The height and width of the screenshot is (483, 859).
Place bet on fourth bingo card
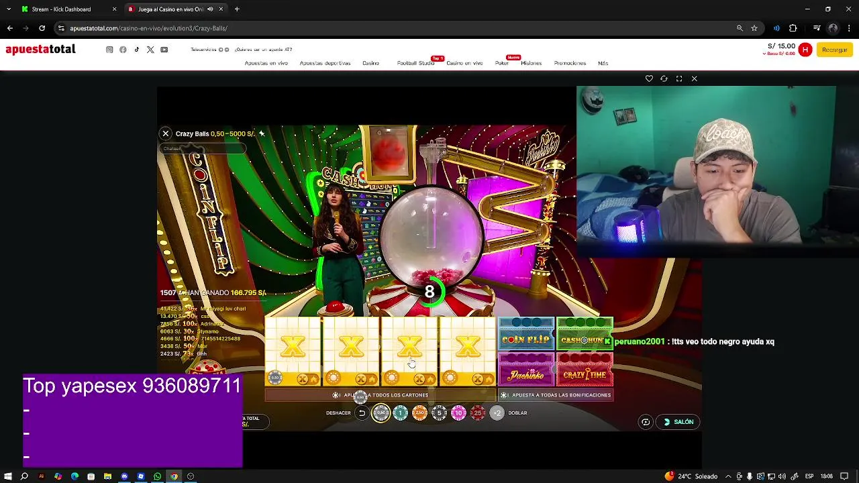point(468,352)
